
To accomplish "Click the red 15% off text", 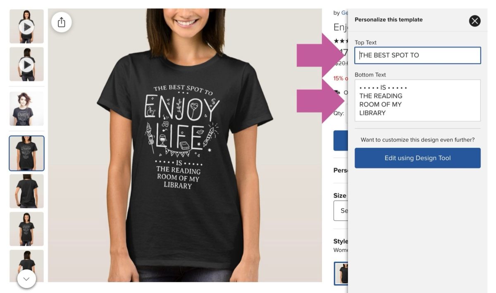I will point(341,78).
